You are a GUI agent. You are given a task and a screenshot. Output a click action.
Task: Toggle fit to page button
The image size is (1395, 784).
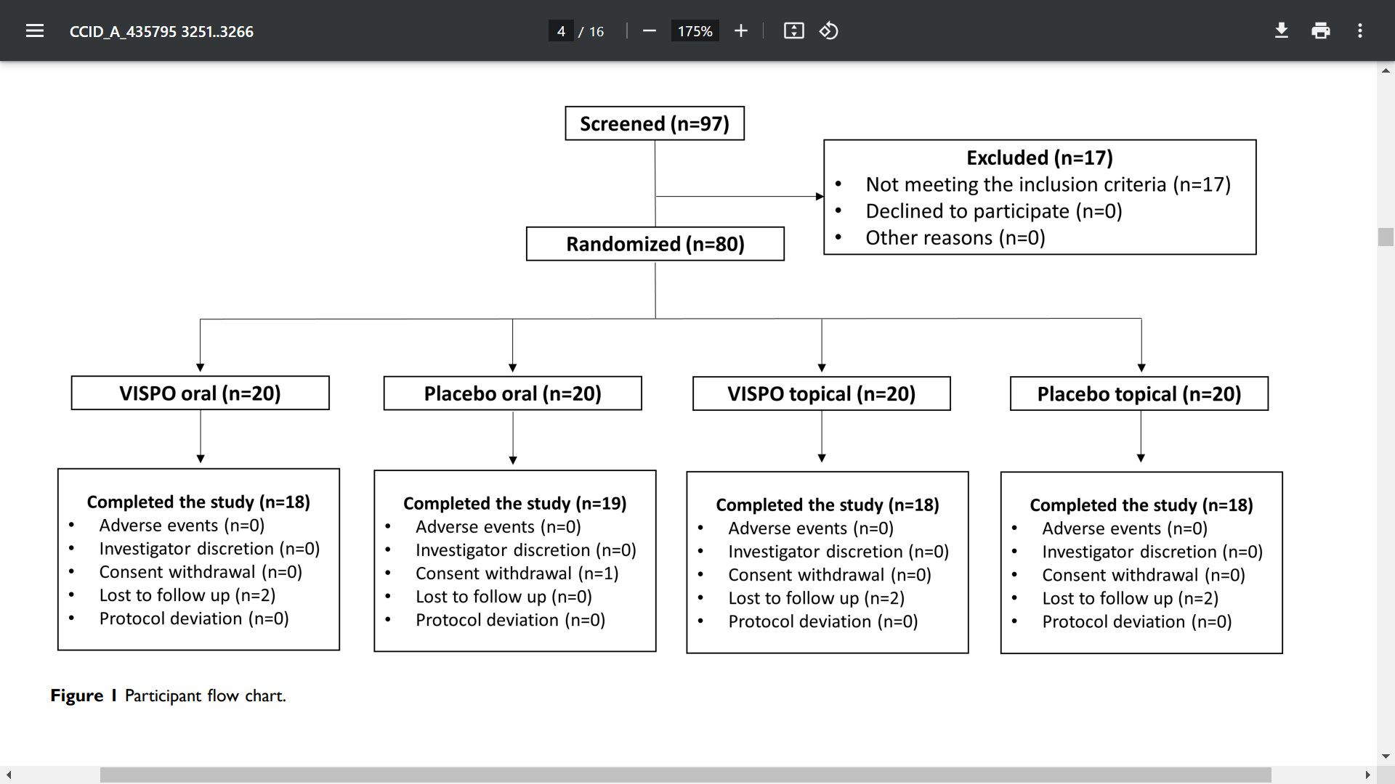[793, 30]
